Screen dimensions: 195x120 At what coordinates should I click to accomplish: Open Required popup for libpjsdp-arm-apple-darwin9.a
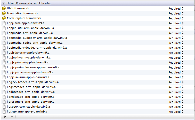pos(176,53)
